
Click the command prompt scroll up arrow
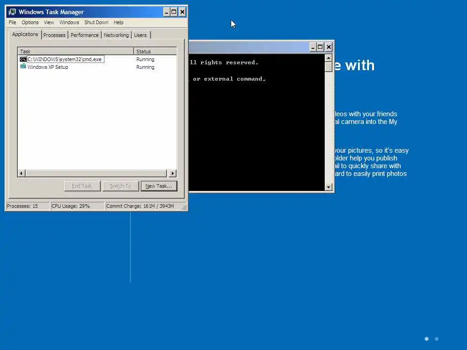click(x=328, y=58)
